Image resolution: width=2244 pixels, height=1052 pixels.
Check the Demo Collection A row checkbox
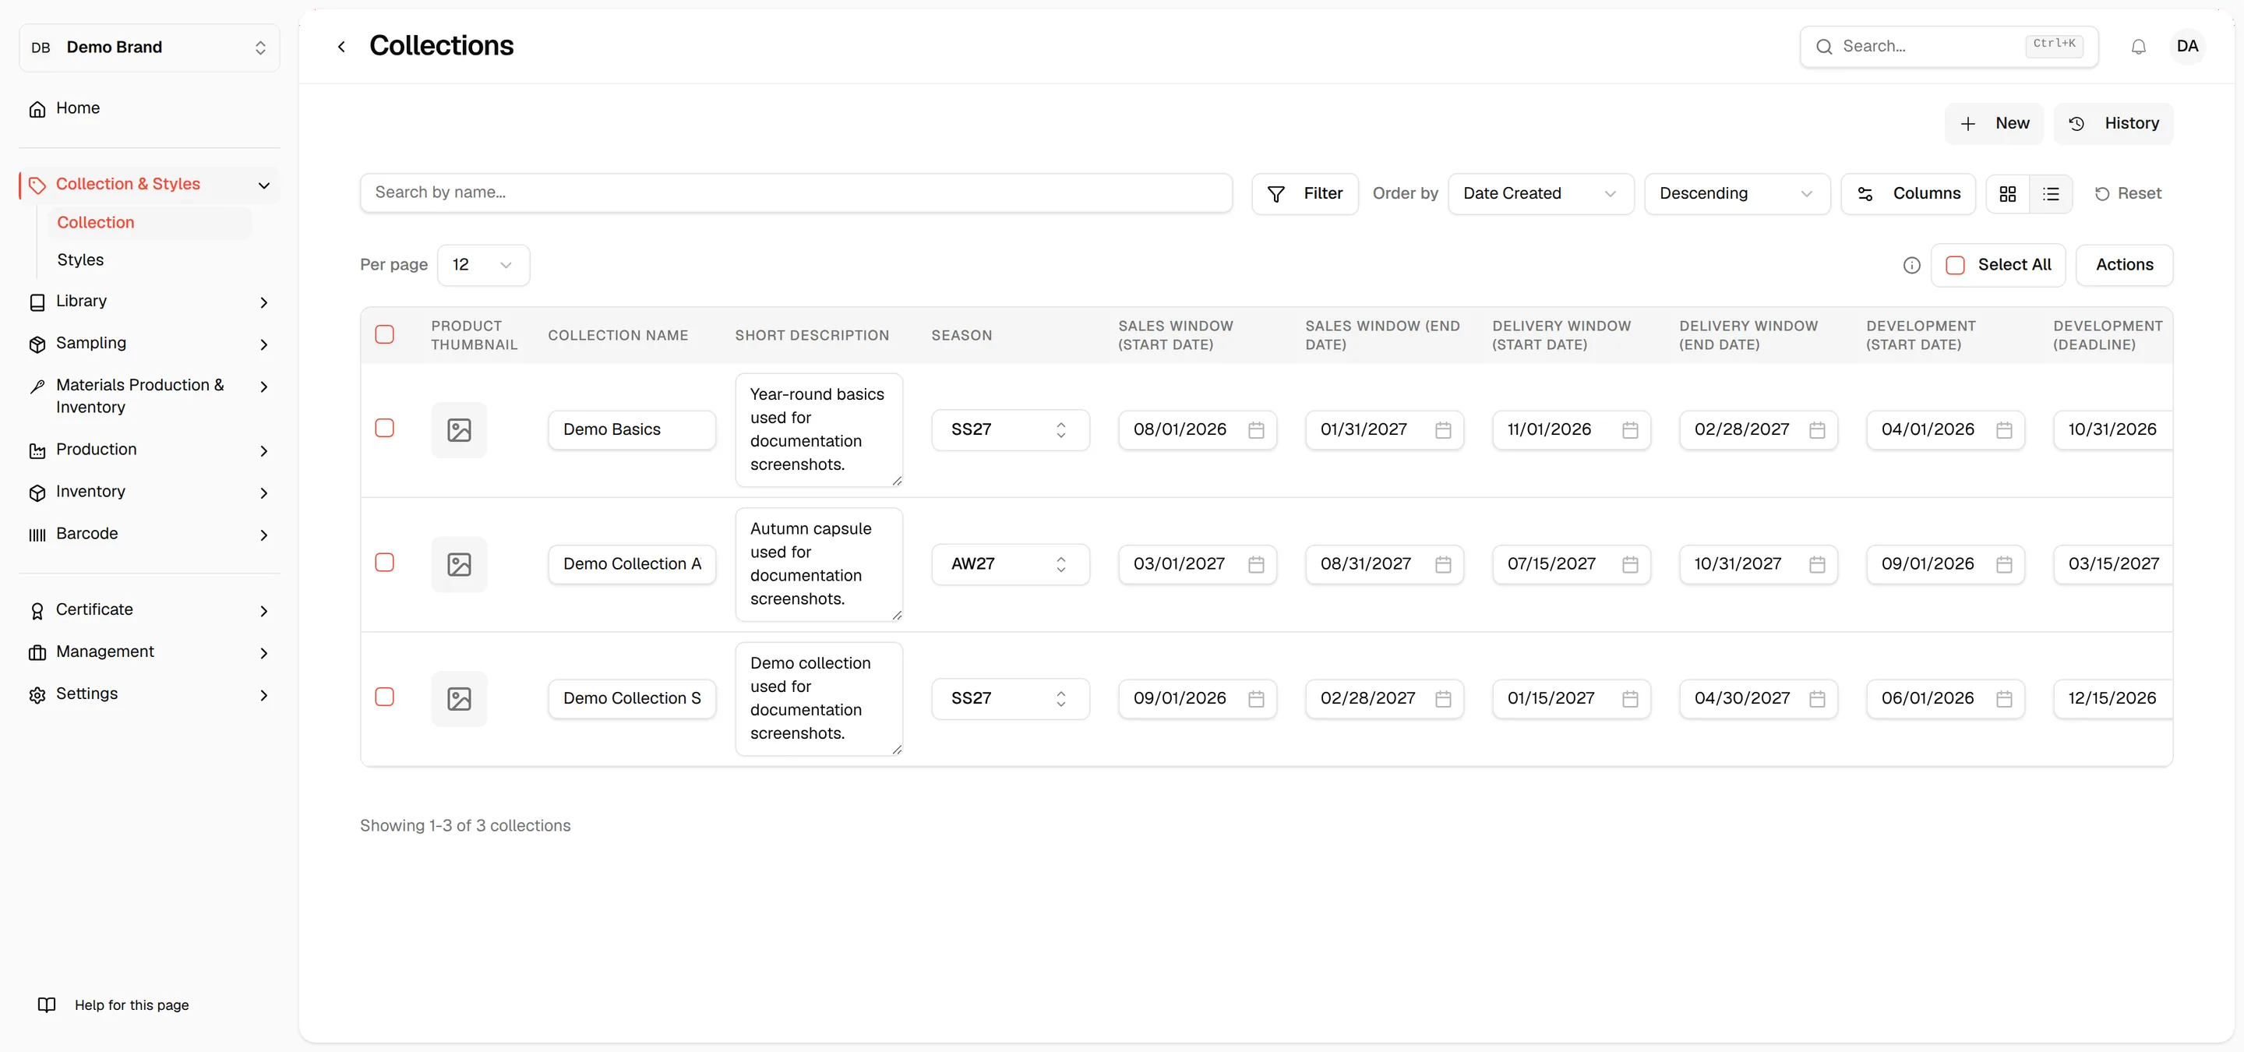[x=384, y=562]
